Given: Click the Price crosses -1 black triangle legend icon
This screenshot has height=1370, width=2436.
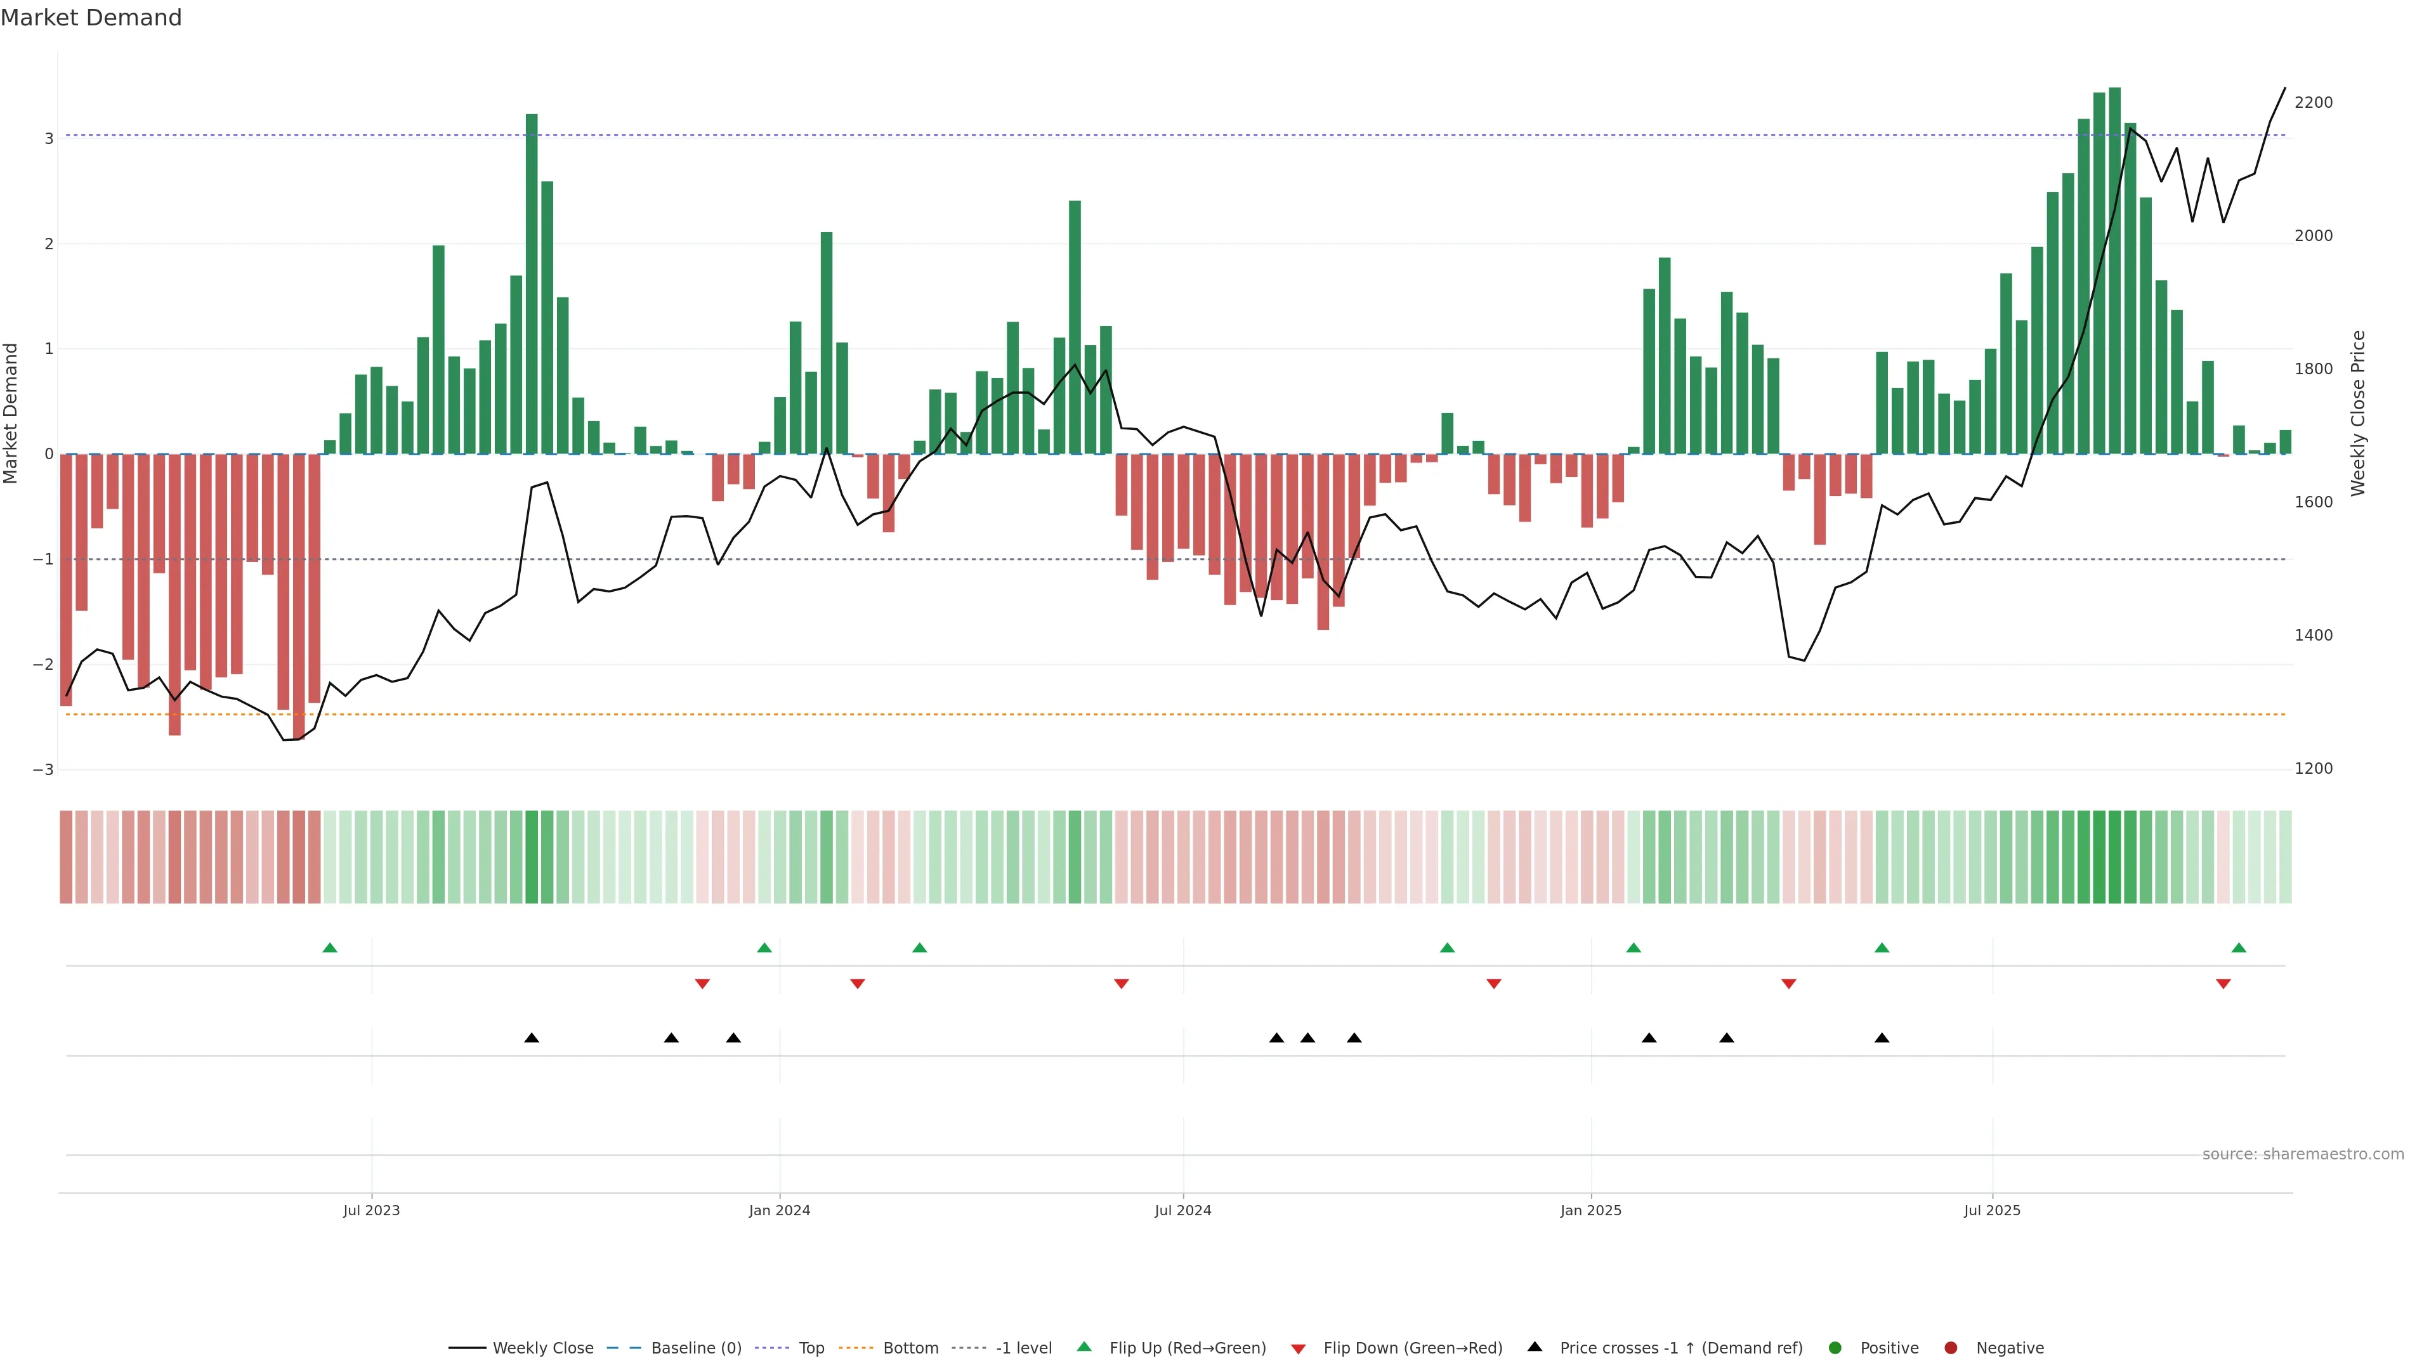Looking at the screenshot, I should (x=1535, y=1347).
